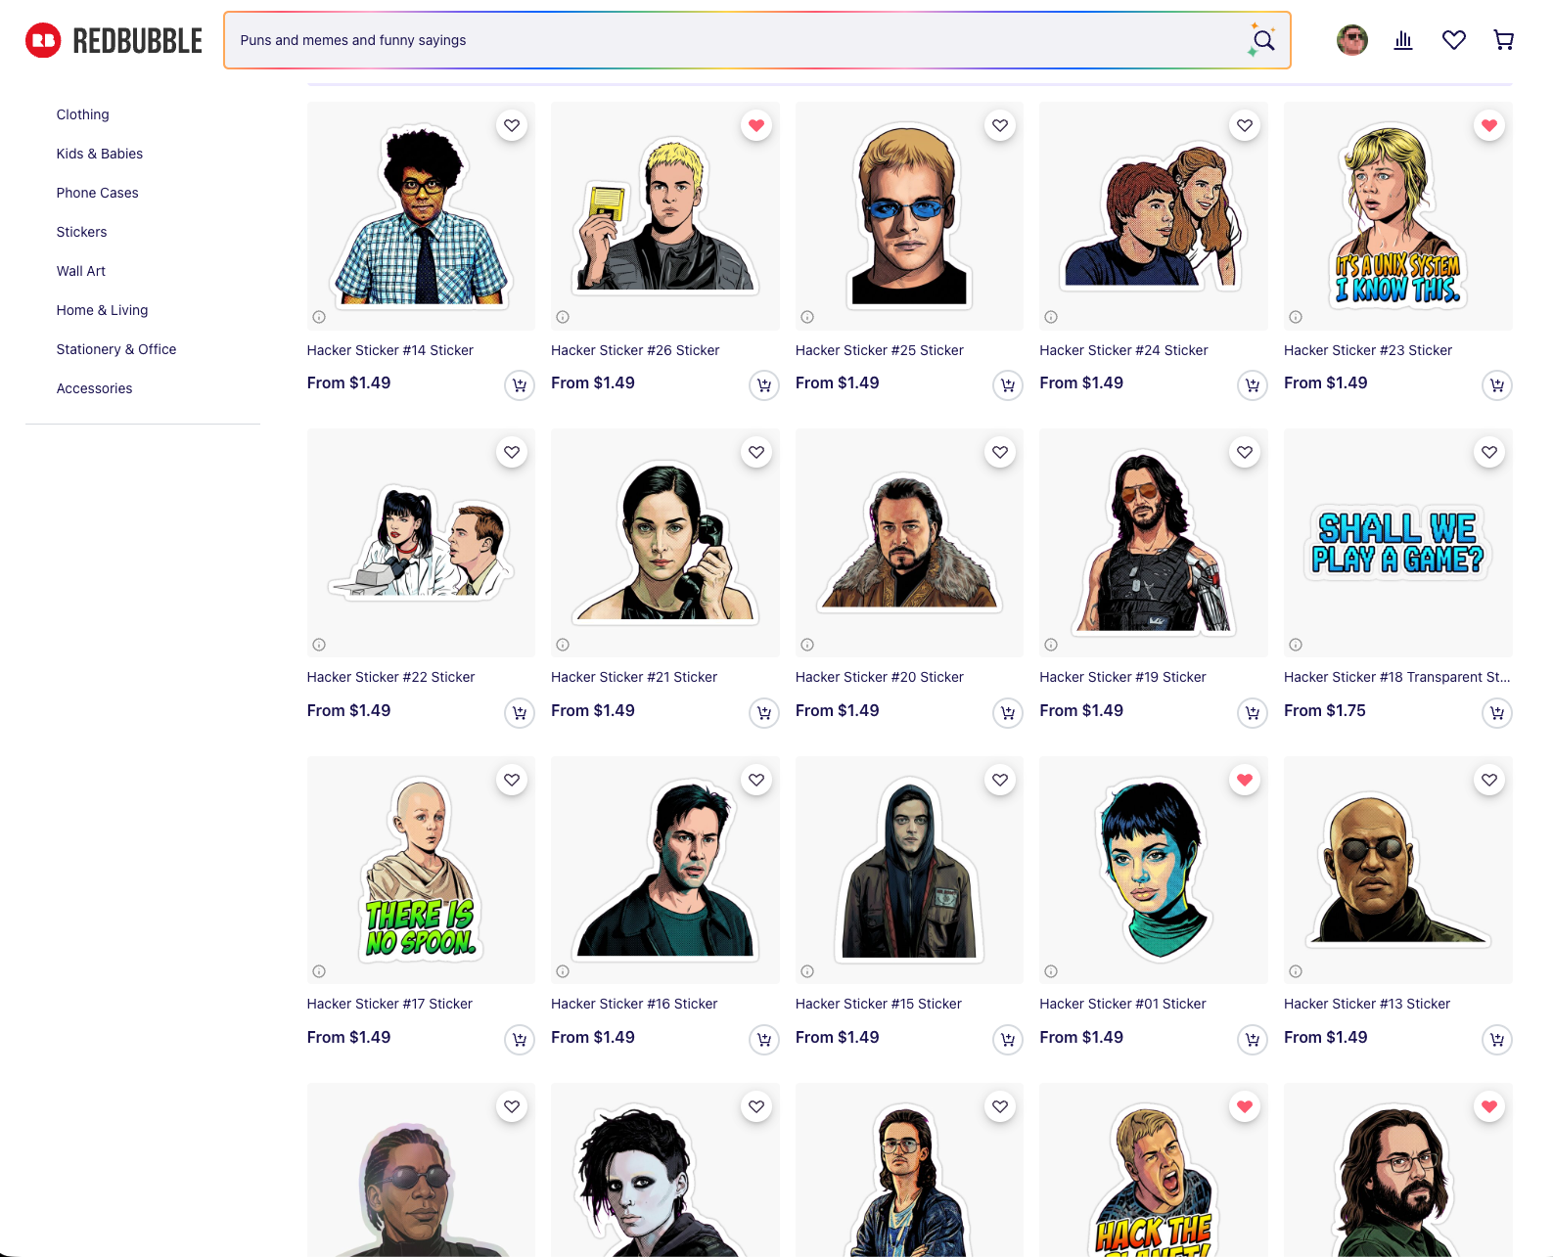
Task: Open the Kids & Babies category
Action: 100,154
